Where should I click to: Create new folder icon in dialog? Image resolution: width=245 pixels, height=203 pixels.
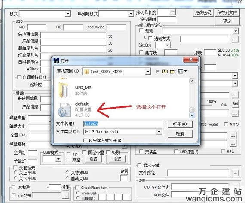(173, 71)
